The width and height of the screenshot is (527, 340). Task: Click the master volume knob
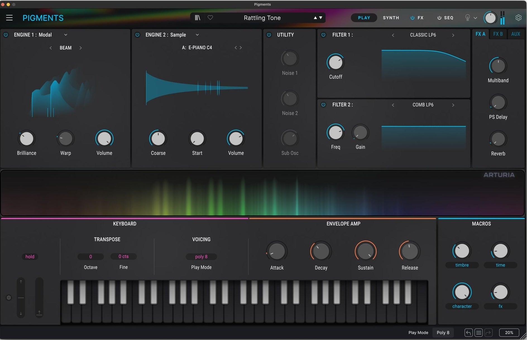point(490,18)
